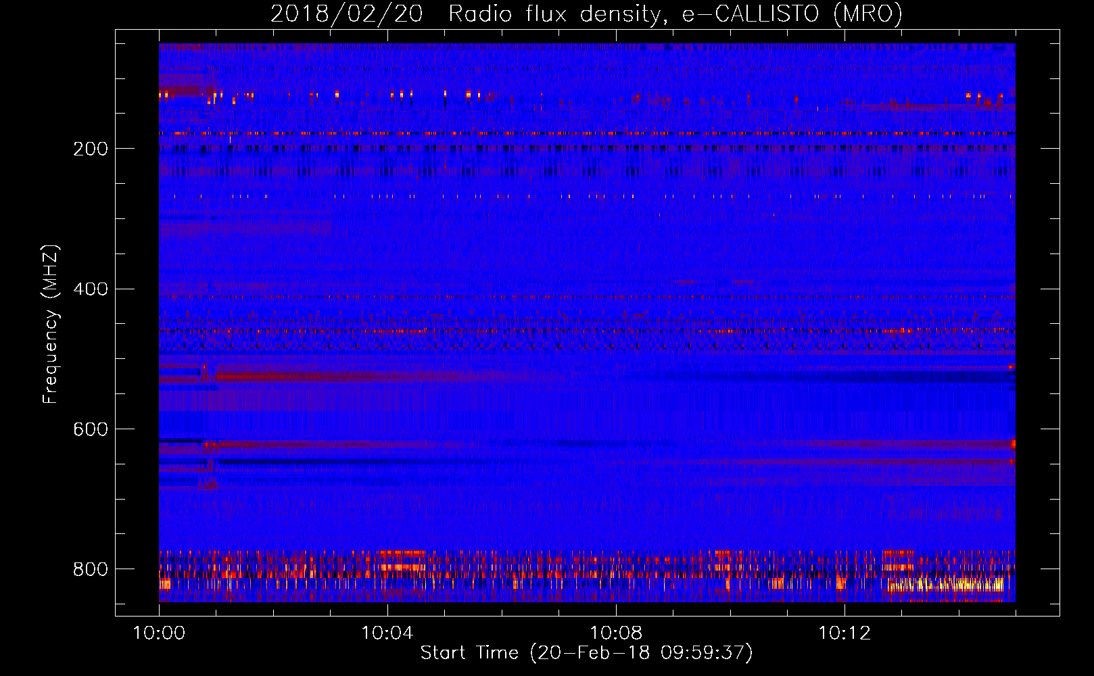This screenshot has width=1094, height=676.
Task: Click the "10:12" time tick label
Action: coord(845,633)
